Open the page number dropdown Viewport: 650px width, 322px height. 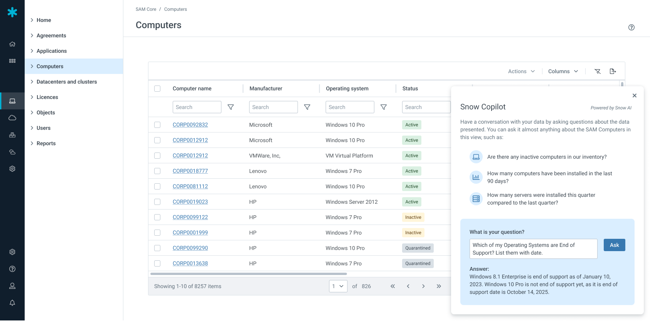[338, 286]
